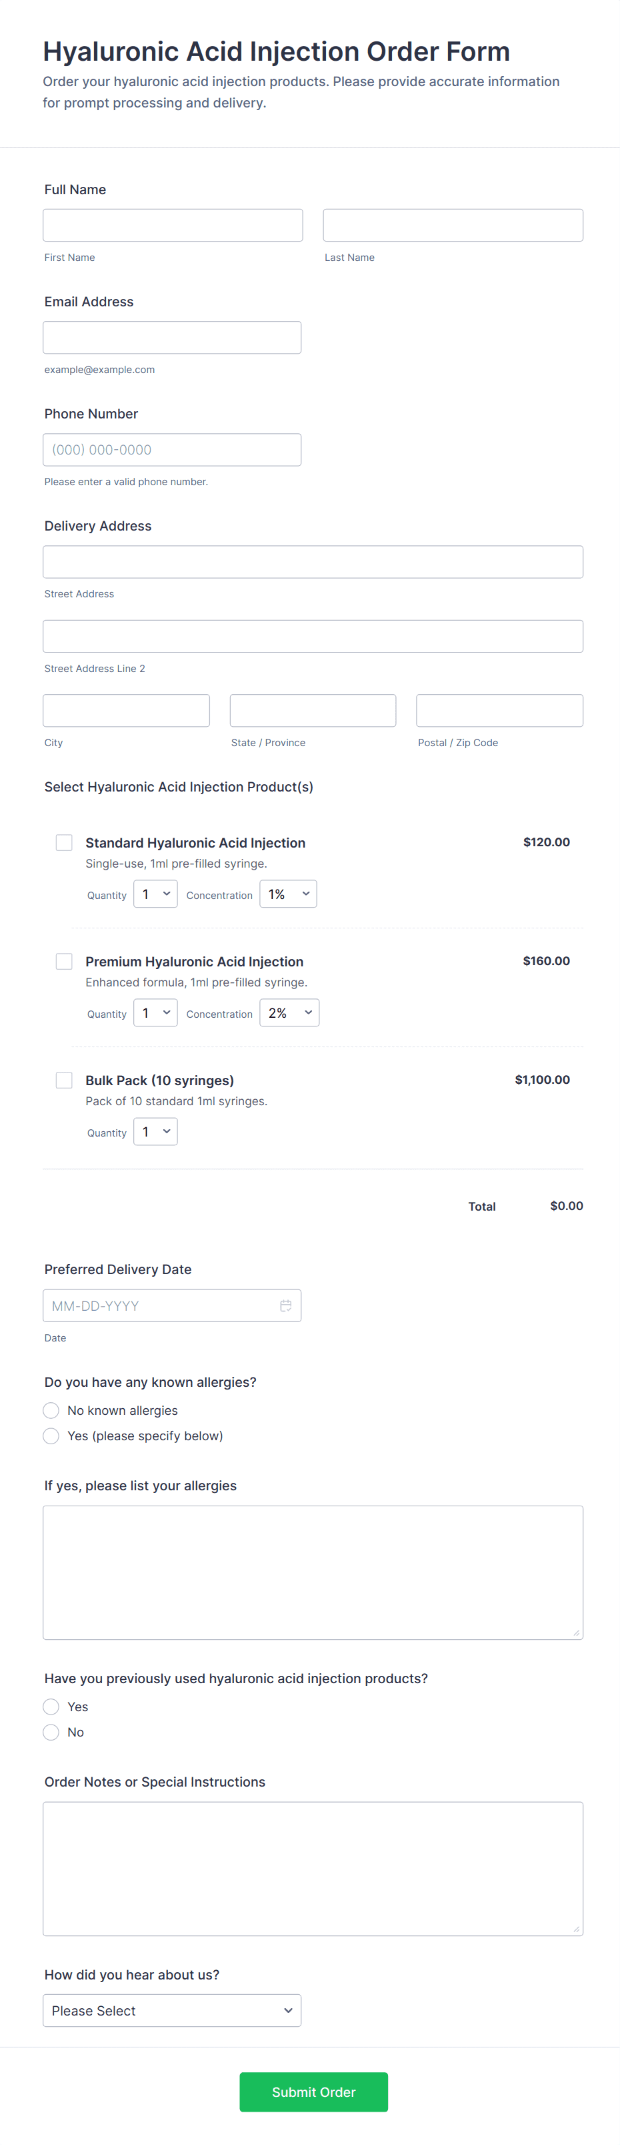
Task: Click the Postal / Zip Code field
Action: pyautogui.click(x=499, y=710)
